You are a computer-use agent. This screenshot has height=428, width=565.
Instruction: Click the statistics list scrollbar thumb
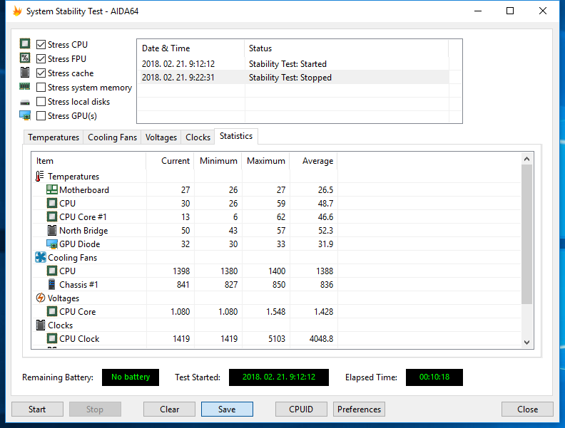pyautogui.click(x=526, y=234)
